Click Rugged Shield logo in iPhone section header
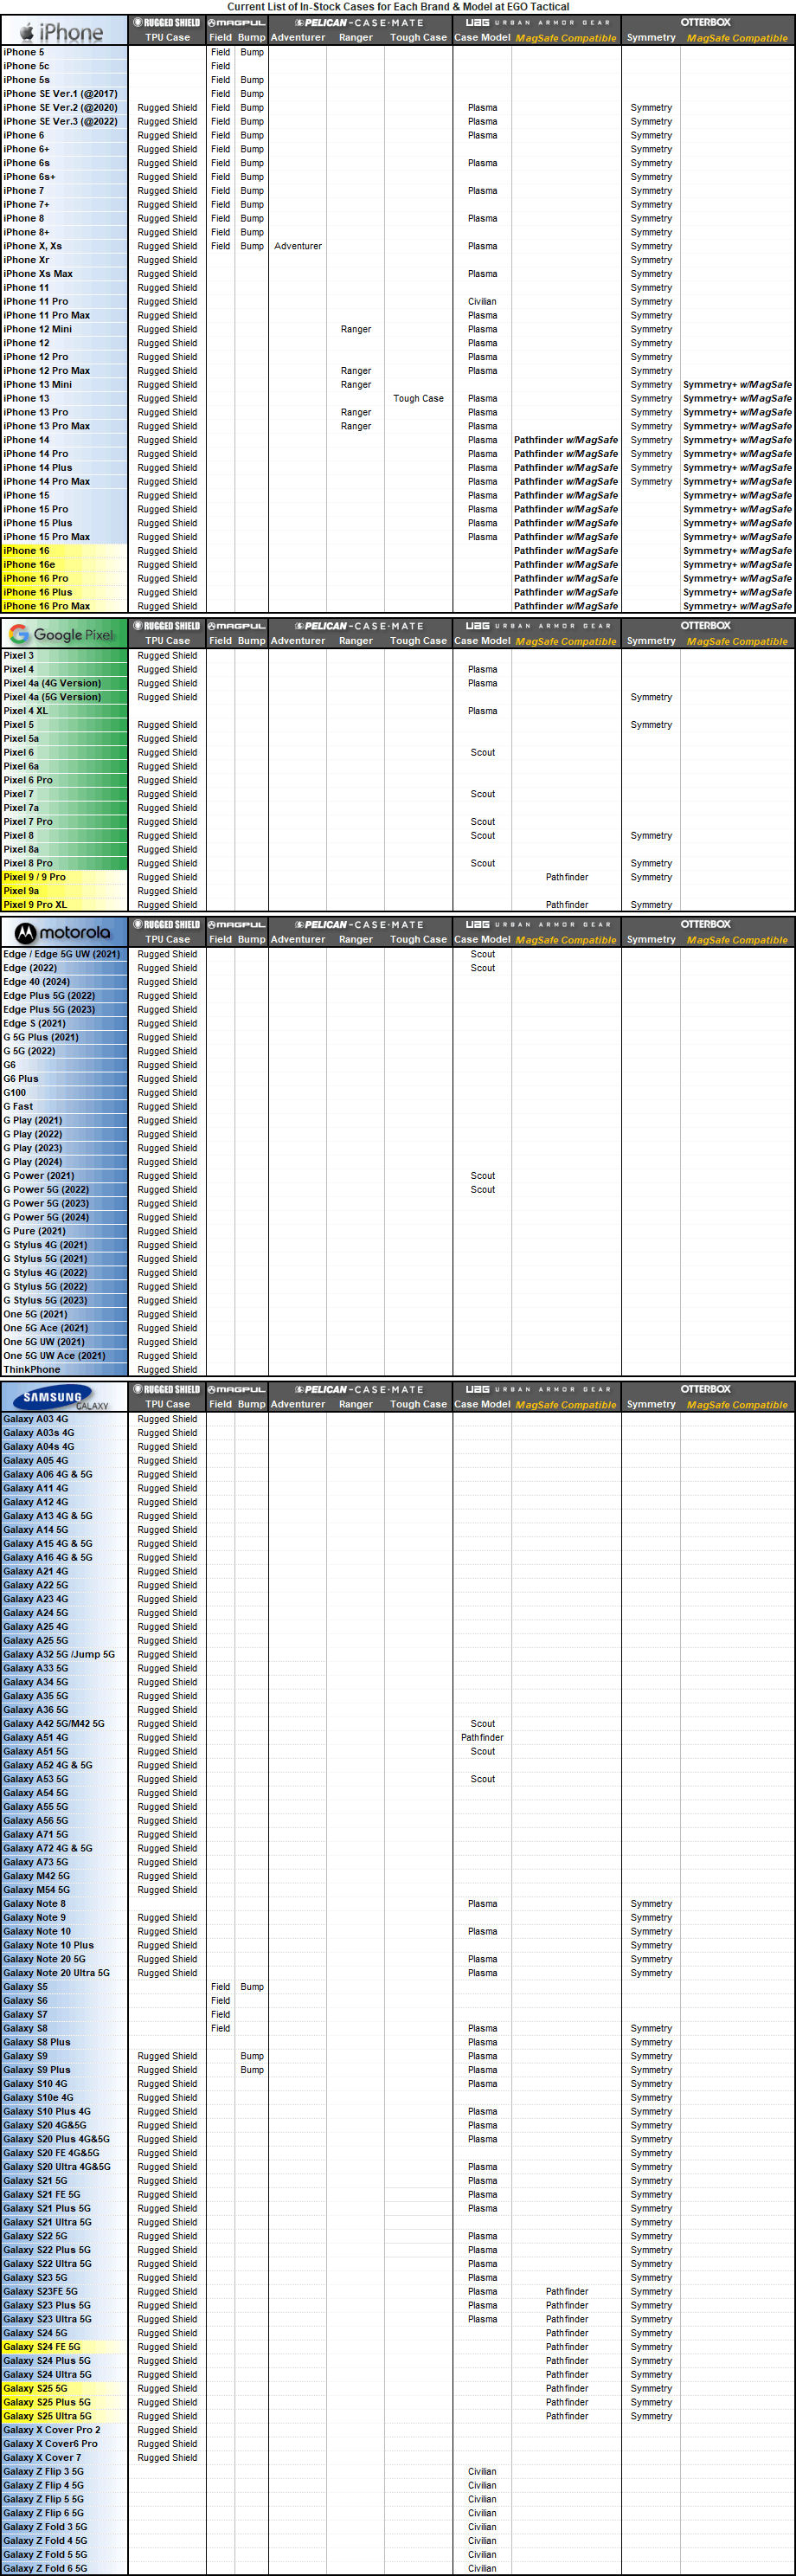Image resolution: width=796 pixels, height=2576 pixels. (x=167, y=22)
